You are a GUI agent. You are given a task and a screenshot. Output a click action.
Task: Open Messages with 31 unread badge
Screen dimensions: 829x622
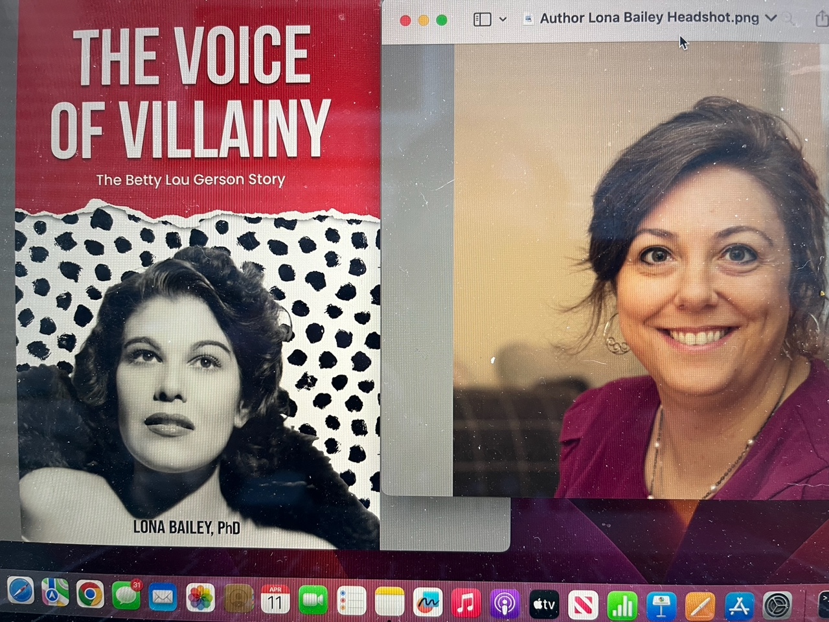[x=126, y=595]
